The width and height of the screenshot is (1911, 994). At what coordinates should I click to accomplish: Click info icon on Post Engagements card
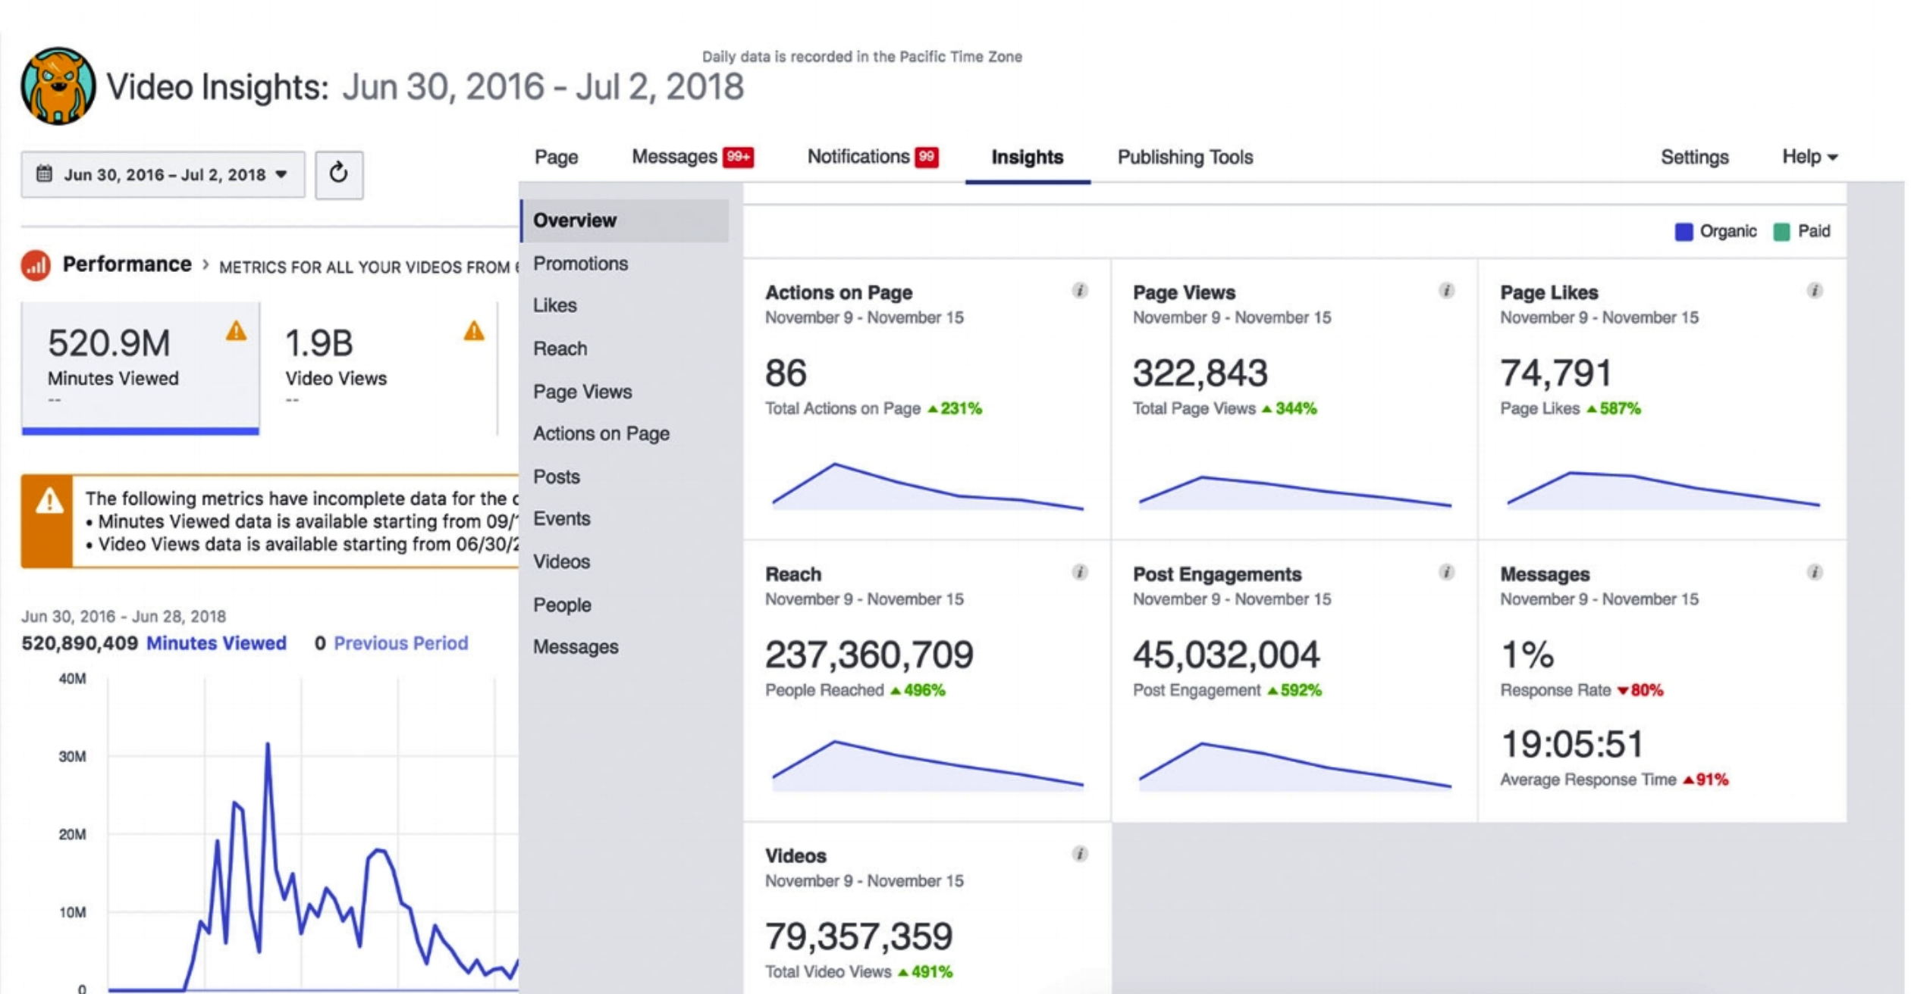coord(1446,572)
